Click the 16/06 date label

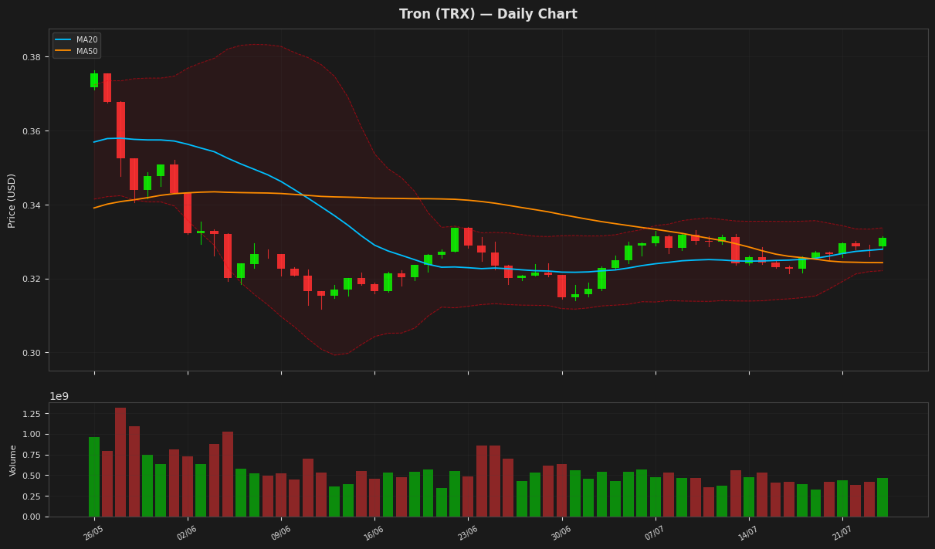click(x=374, y=532)
